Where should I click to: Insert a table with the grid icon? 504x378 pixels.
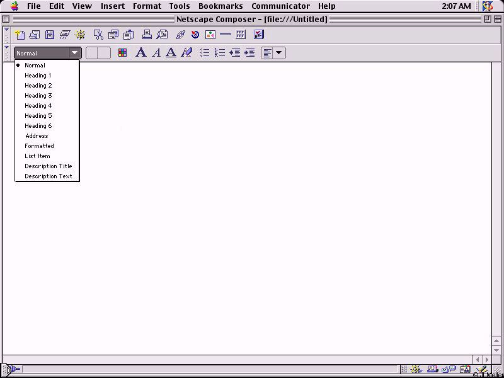(241, 35)
